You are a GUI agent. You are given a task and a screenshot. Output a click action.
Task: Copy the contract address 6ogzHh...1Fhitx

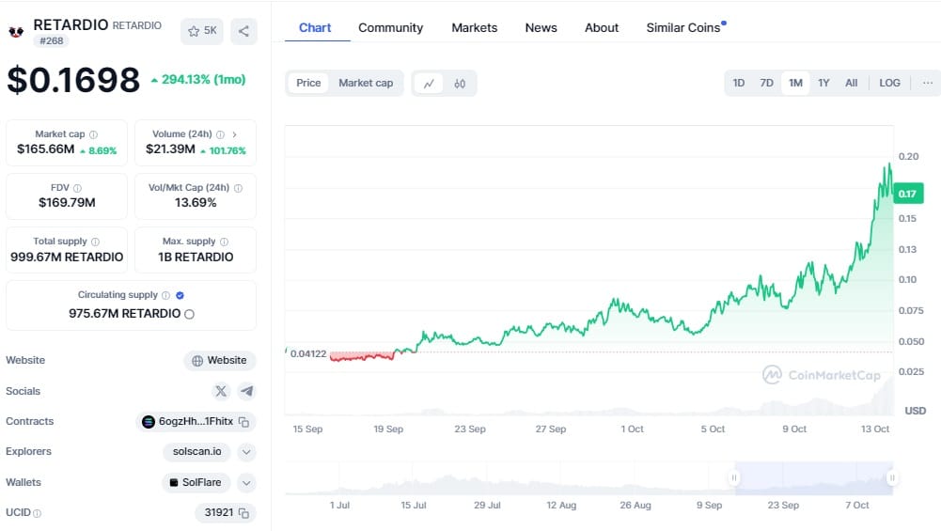pyautogui.click(x=243, y=422)
